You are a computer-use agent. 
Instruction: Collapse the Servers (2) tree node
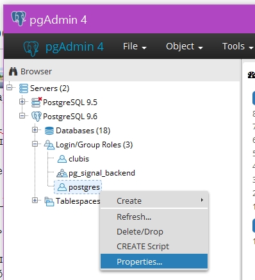(x=9, y=87)
